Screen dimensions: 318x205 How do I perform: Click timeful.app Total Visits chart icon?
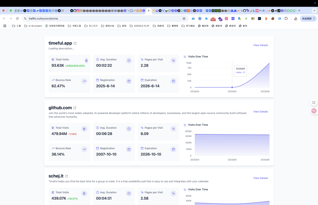[x=86, y=61]
